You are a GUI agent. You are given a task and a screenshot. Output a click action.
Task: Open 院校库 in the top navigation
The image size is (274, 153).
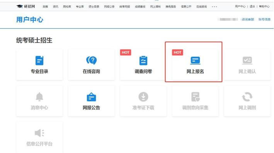click(67, 7)
